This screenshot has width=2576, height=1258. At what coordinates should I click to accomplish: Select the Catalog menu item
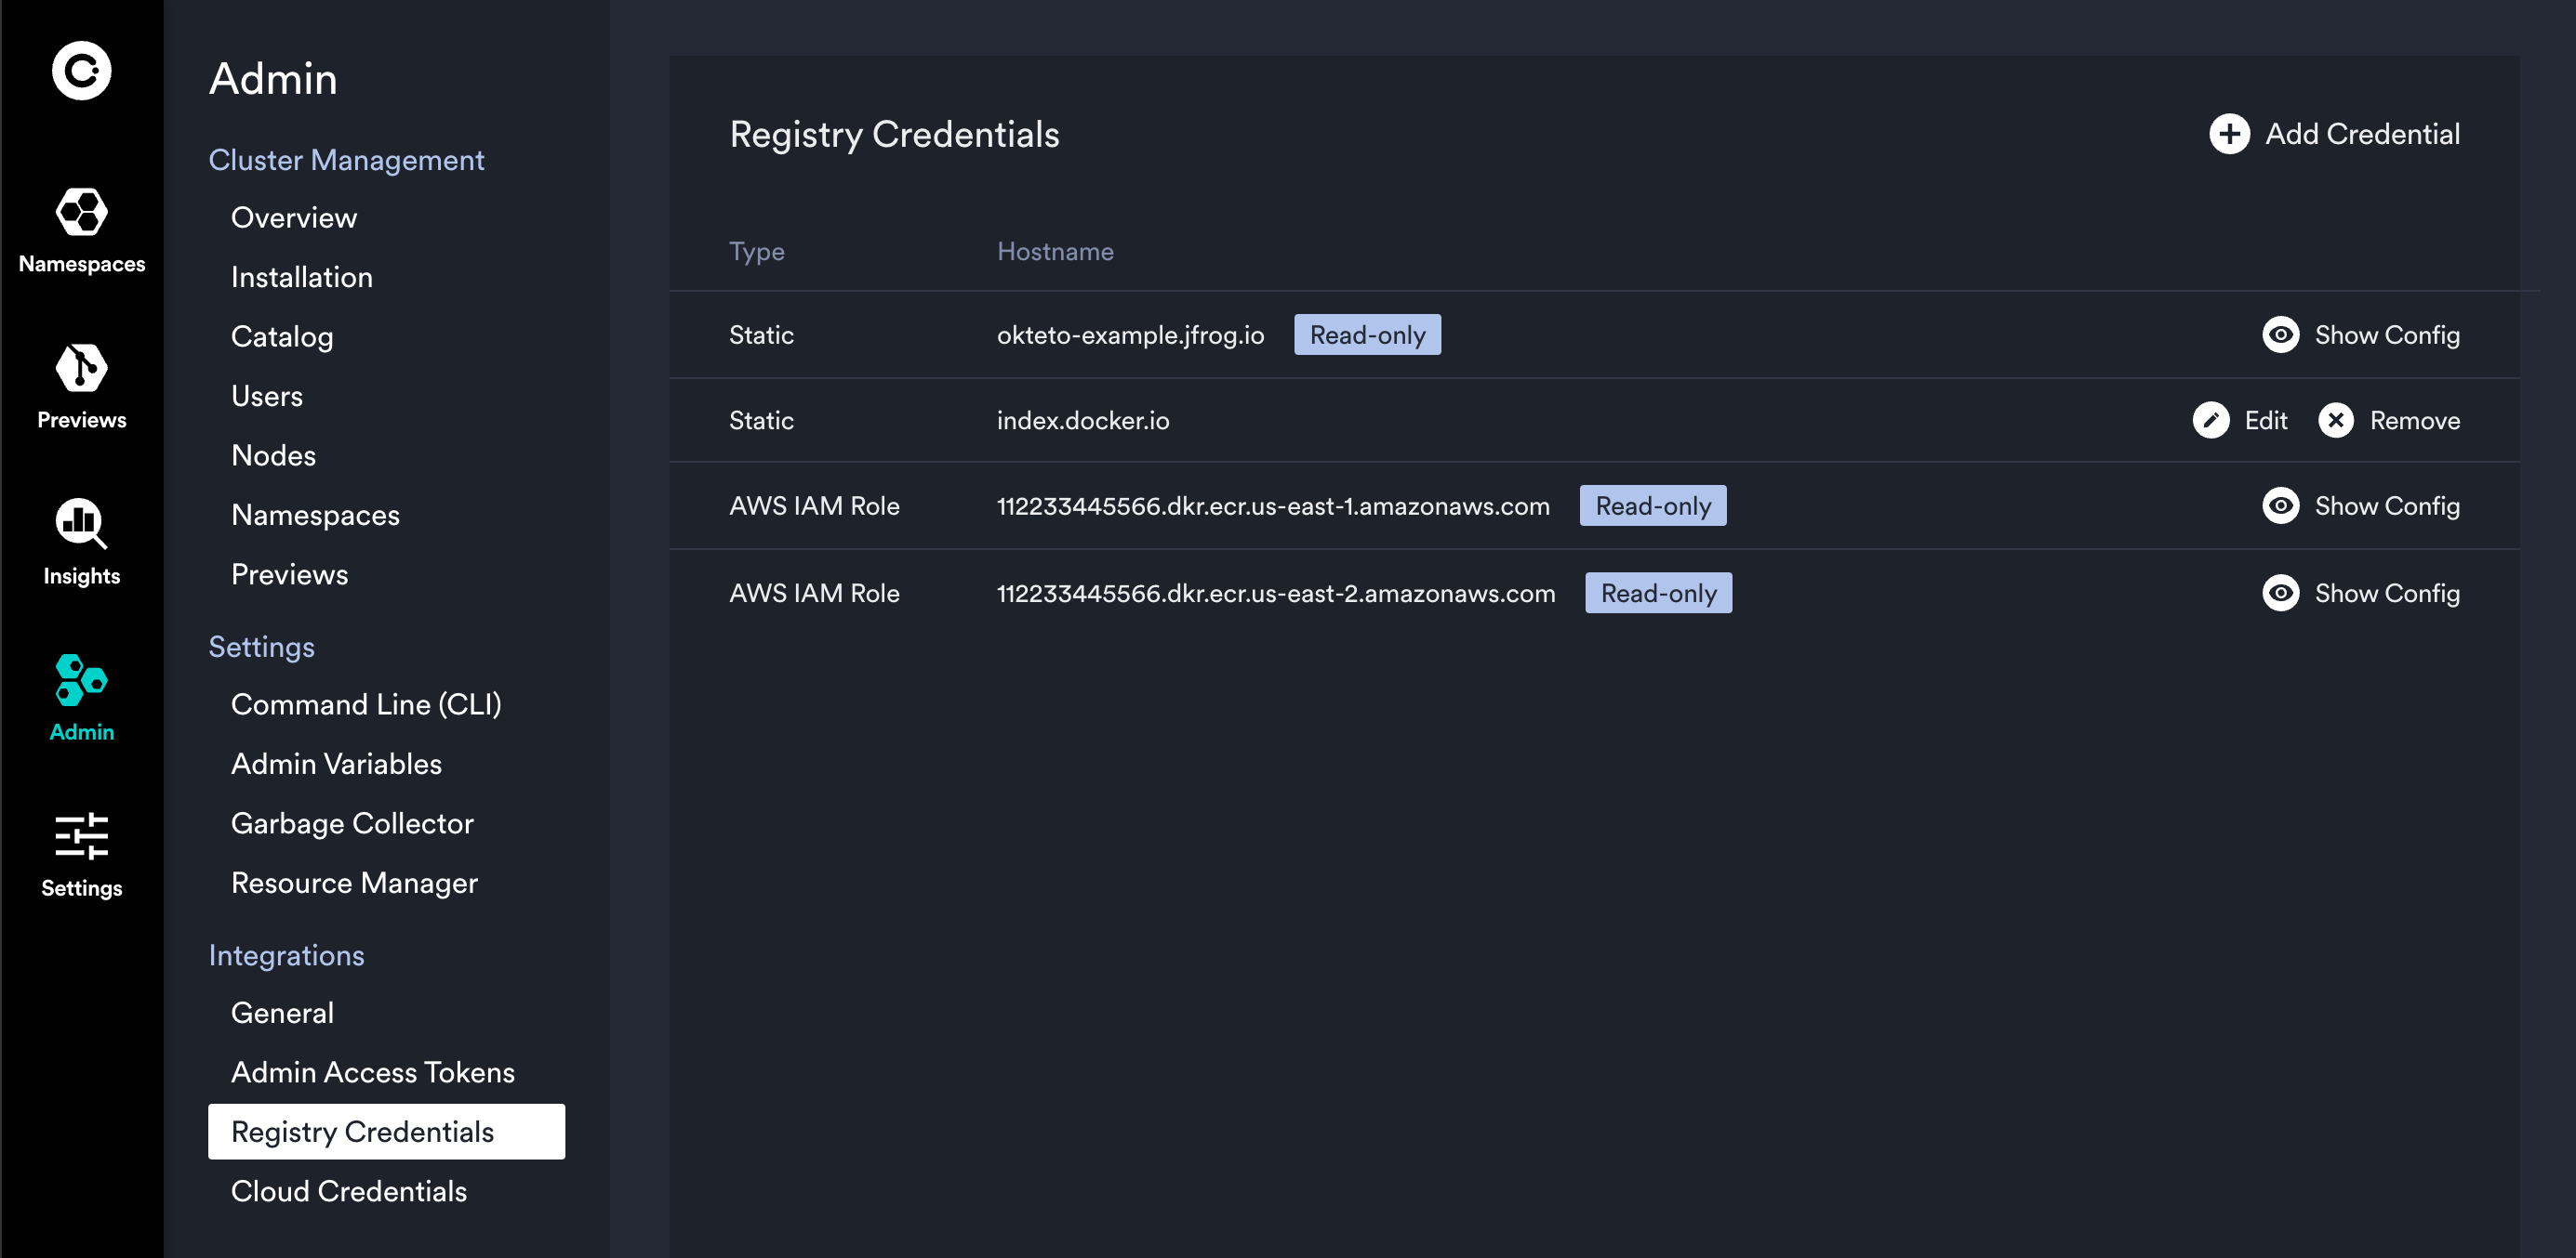click(283, 335)
